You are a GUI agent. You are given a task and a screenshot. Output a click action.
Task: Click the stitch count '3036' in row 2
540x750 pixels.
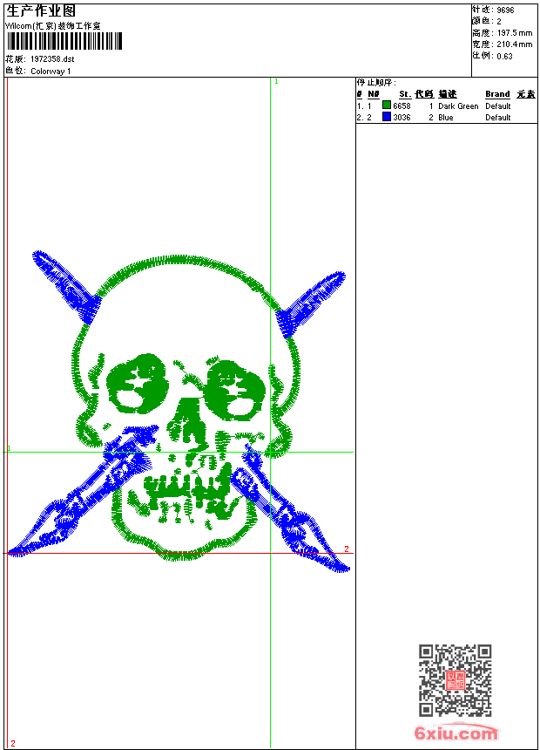pos(402,118)
